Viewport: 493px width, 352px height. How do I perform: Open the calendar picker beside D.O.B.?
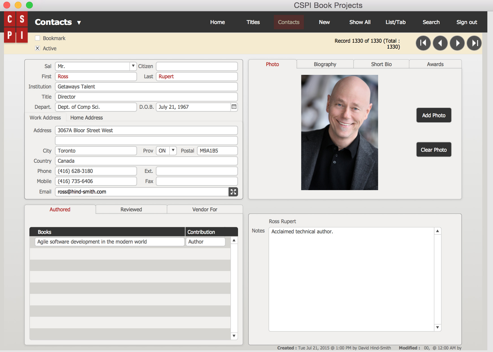[234, 107]
